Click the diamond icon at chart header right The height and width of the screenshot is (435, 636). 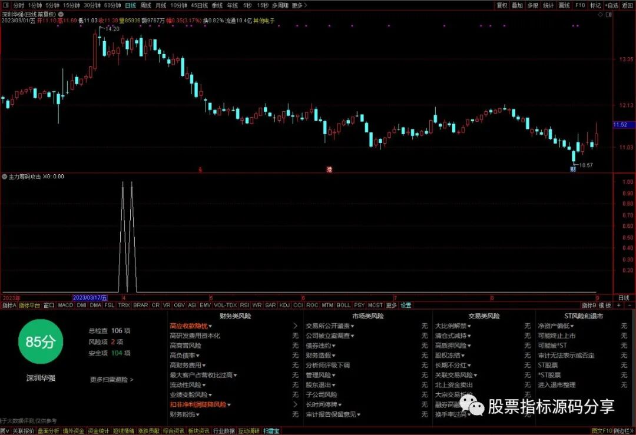click(x=601, y=14)
